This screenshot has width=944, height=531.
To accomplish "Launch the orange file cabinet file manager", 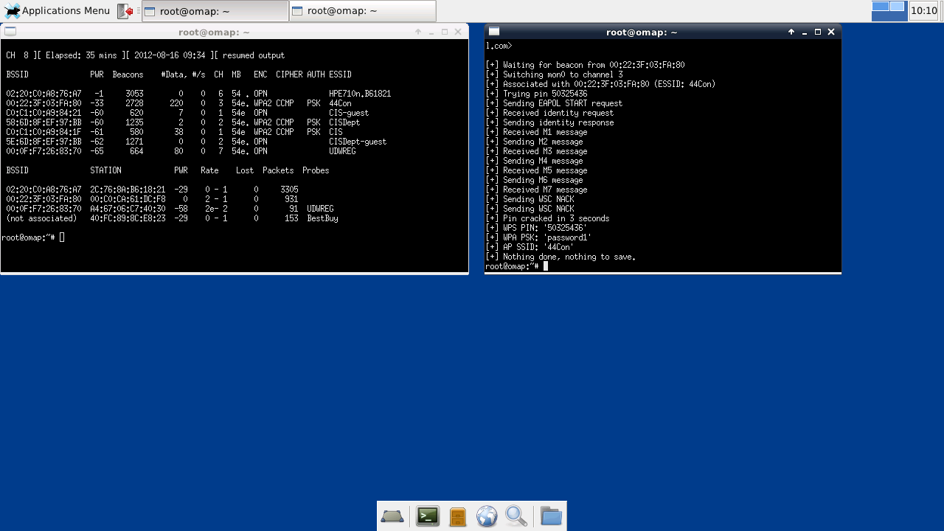I will pyautogui.click(x=457, y=516).
